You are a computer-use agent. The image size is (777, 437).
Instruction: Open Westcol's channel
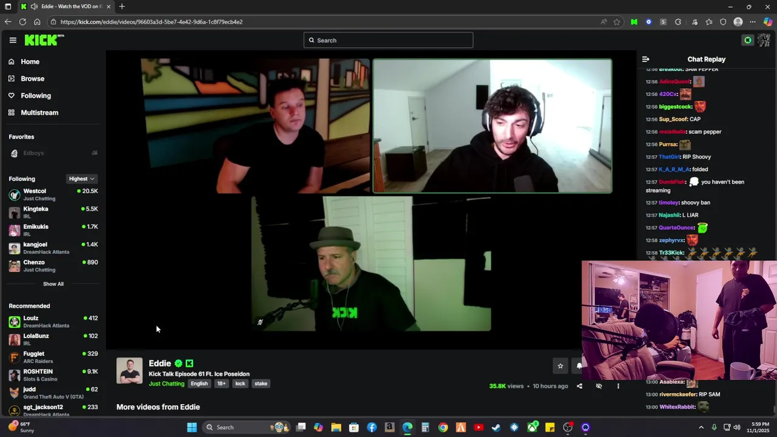coord(53,194)
